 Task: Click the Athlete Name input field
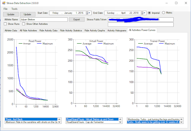[x=44, y=19]
